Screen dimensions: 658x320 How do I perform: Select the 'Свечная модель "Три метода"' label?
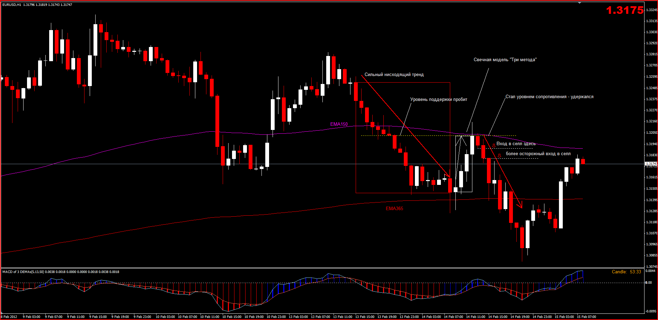[505, 60]
